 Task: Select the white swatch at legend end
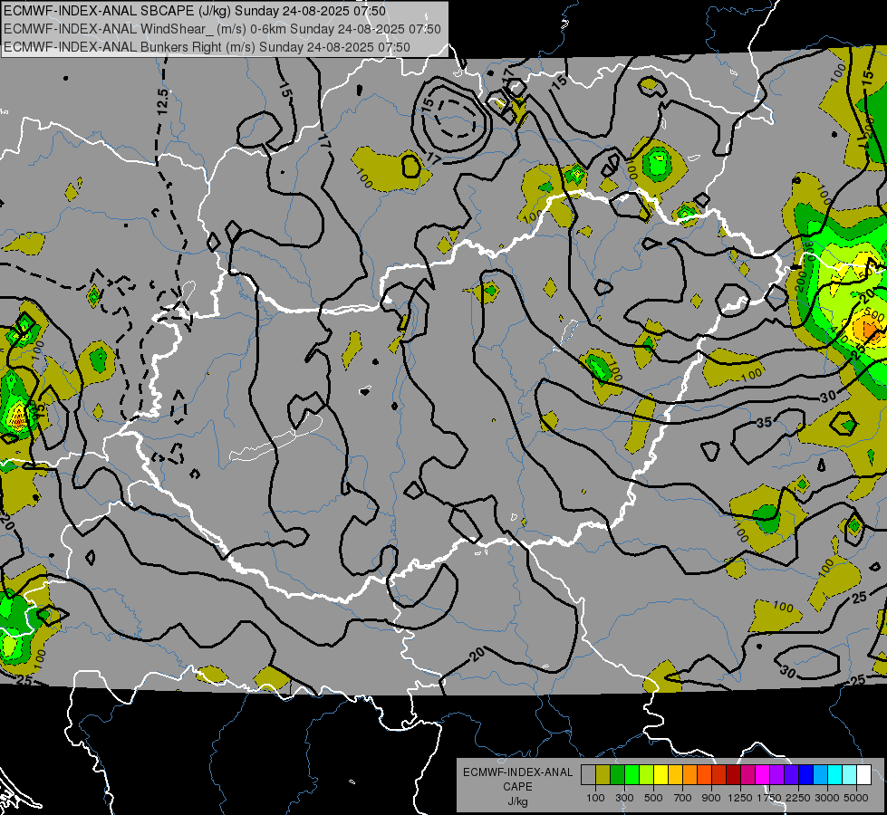click(x=864, y=775)
